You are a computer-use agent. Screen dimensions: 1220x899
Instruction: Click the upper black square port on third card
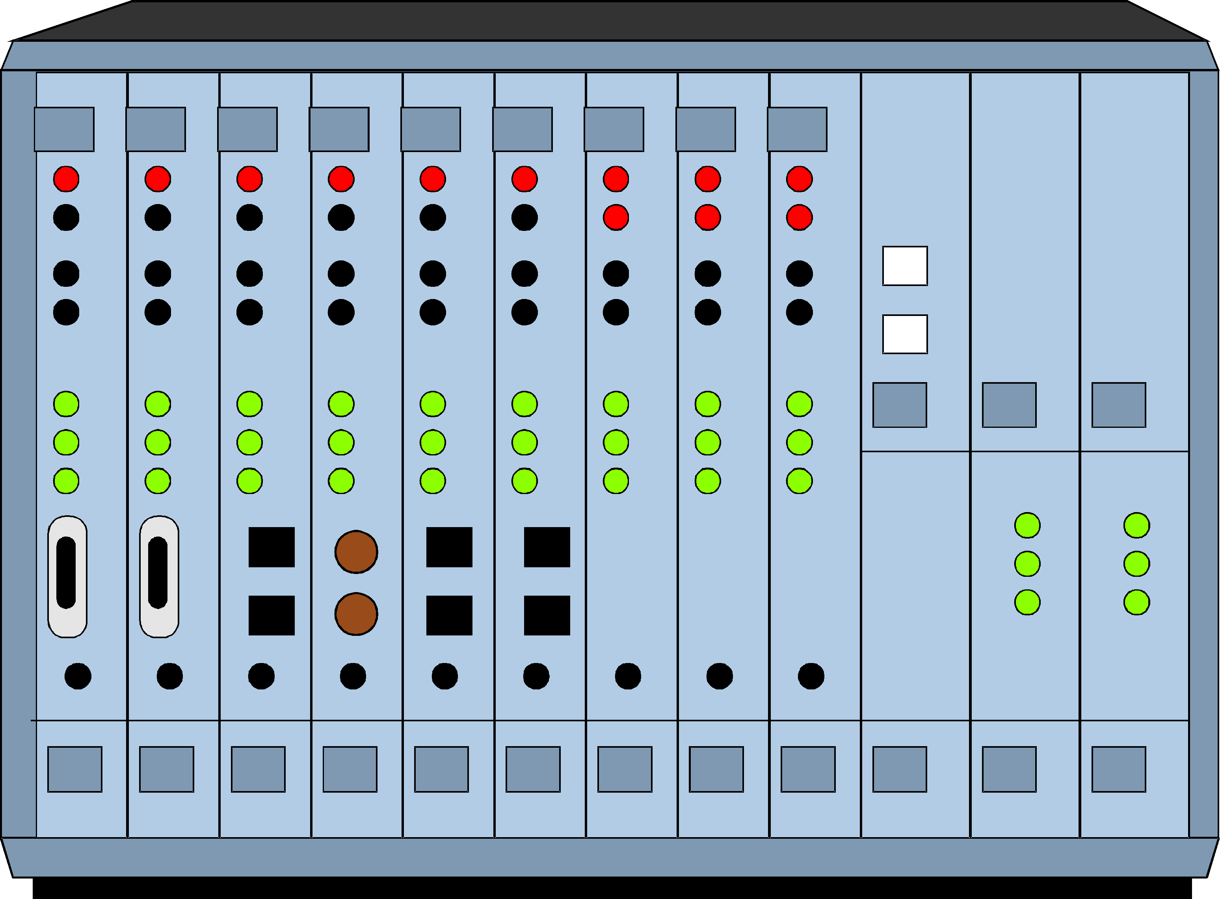coord(271,547)
